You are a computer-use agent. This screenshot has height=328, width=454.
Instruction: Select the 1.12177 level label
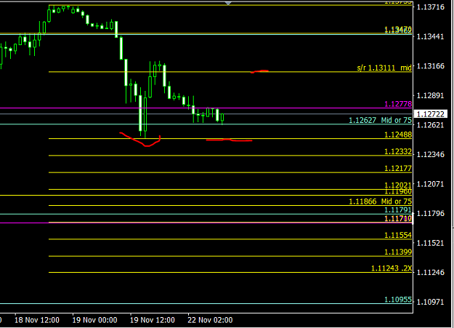click(x=398, y=168)
